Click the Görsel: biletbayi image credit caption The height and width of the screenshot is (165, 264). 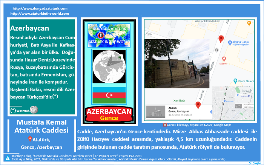(x=199, y=125)
